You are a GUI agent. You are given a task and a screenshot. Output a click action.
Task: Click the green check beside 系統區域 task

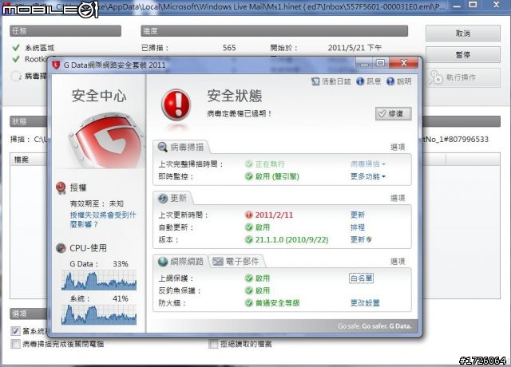pyautogui.click(x=16, y=48)
